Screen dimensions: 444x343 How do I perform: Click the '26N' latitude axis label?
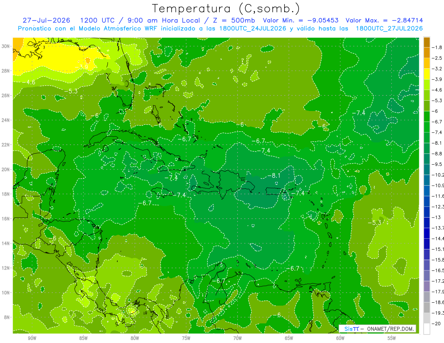(x=6, y=95)
